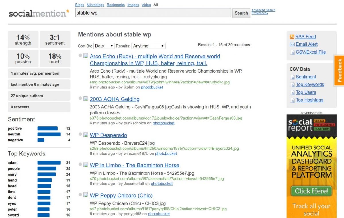This screenshot has width=344, height=218.
Task: Select the All search tab
Action: [x=156, y=5]
